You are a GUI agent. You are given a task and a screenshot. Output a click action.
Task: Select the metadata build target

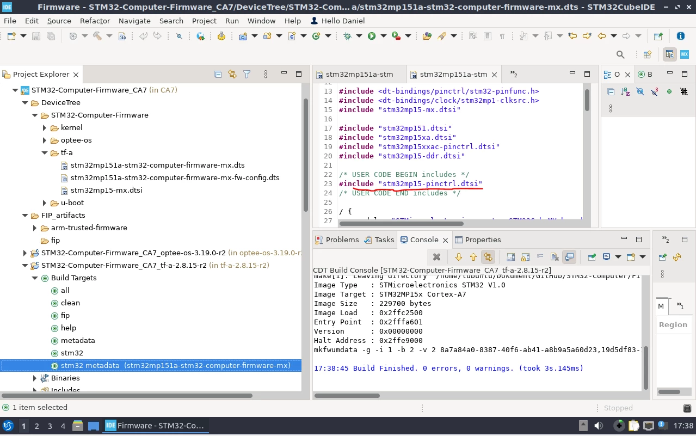point(78,341)
